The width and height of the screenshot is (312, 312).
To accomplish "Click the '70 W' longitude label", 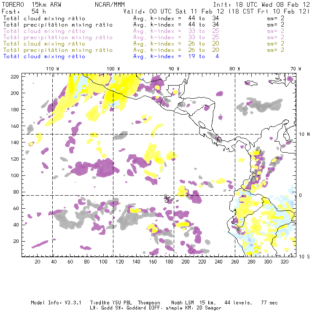I will 296,69.
